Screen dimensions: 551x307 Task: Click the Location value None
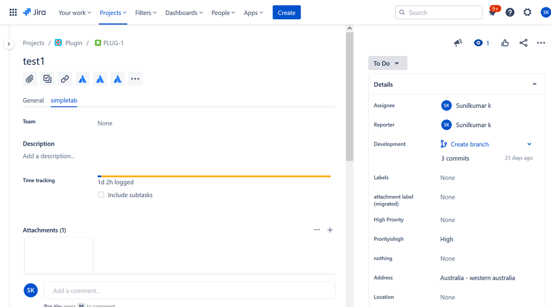coord(447,297)
